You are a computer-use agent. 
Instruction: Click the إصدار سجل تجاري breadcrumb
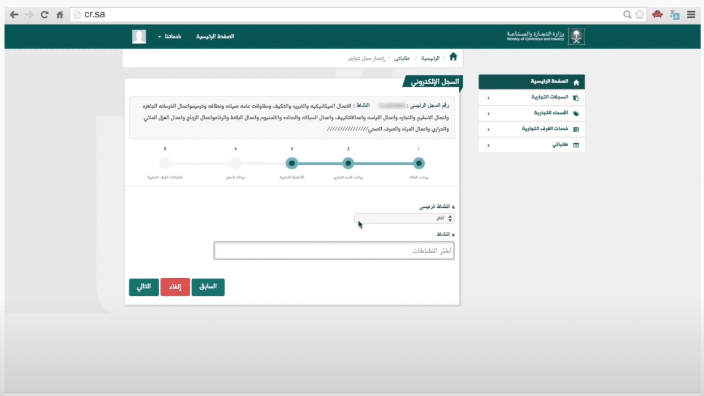(x=366, y=58)
